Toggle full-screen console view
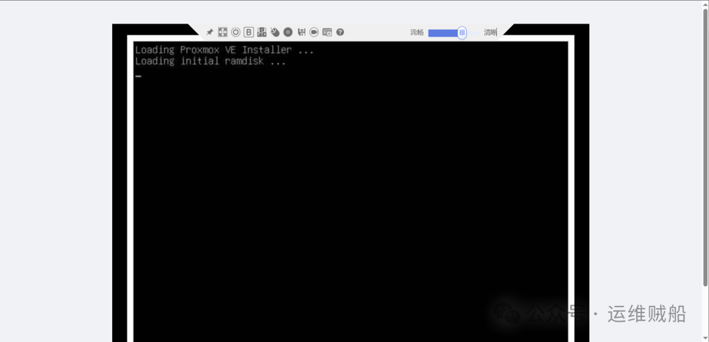The height and width of the screenshot is (342, 709). click(x=223, y=32)
